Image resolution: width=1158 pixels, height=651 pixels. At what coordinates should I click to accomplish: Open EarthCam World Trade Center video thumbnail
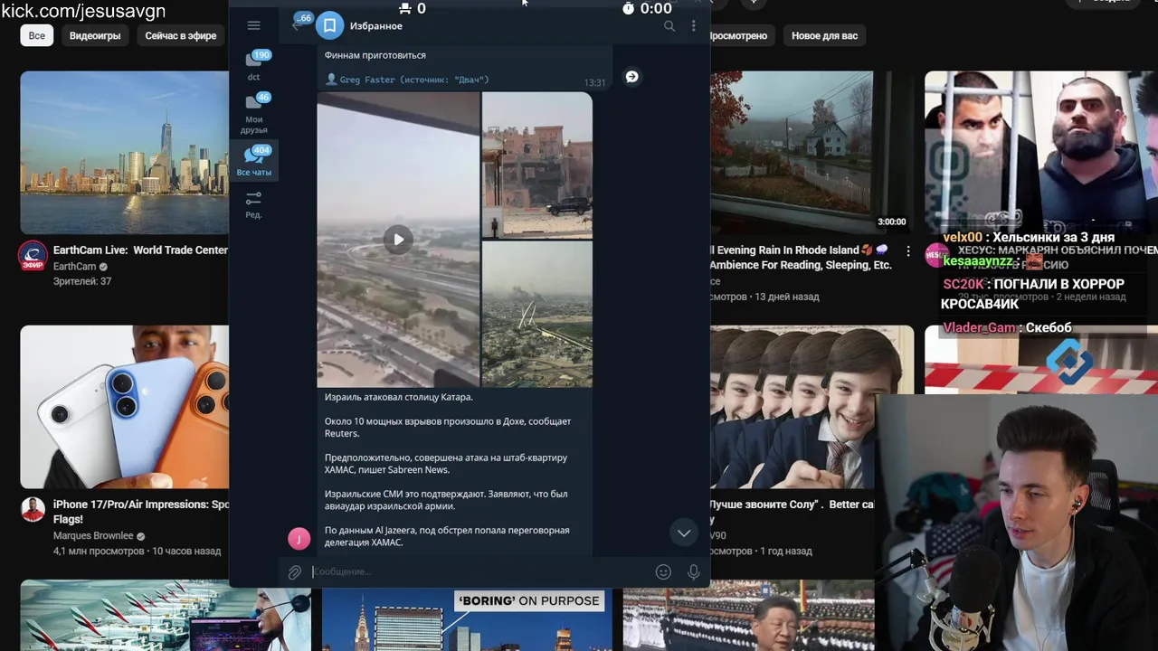125,153
